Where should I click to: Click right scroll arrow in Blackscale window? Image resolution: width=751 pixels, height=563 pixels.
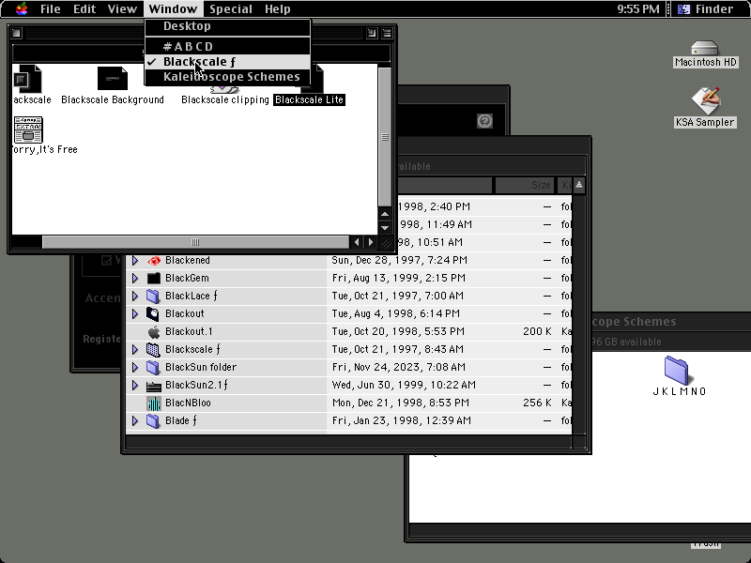(x=370, y=242)
